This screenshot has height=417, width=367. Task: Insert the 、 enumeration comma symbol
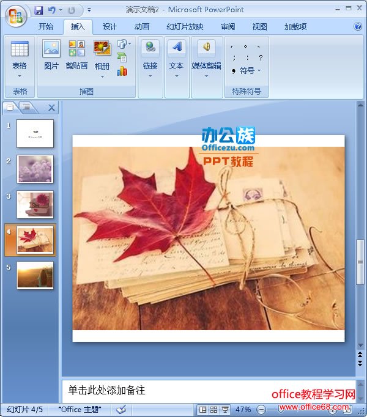(x=258, y=46)
